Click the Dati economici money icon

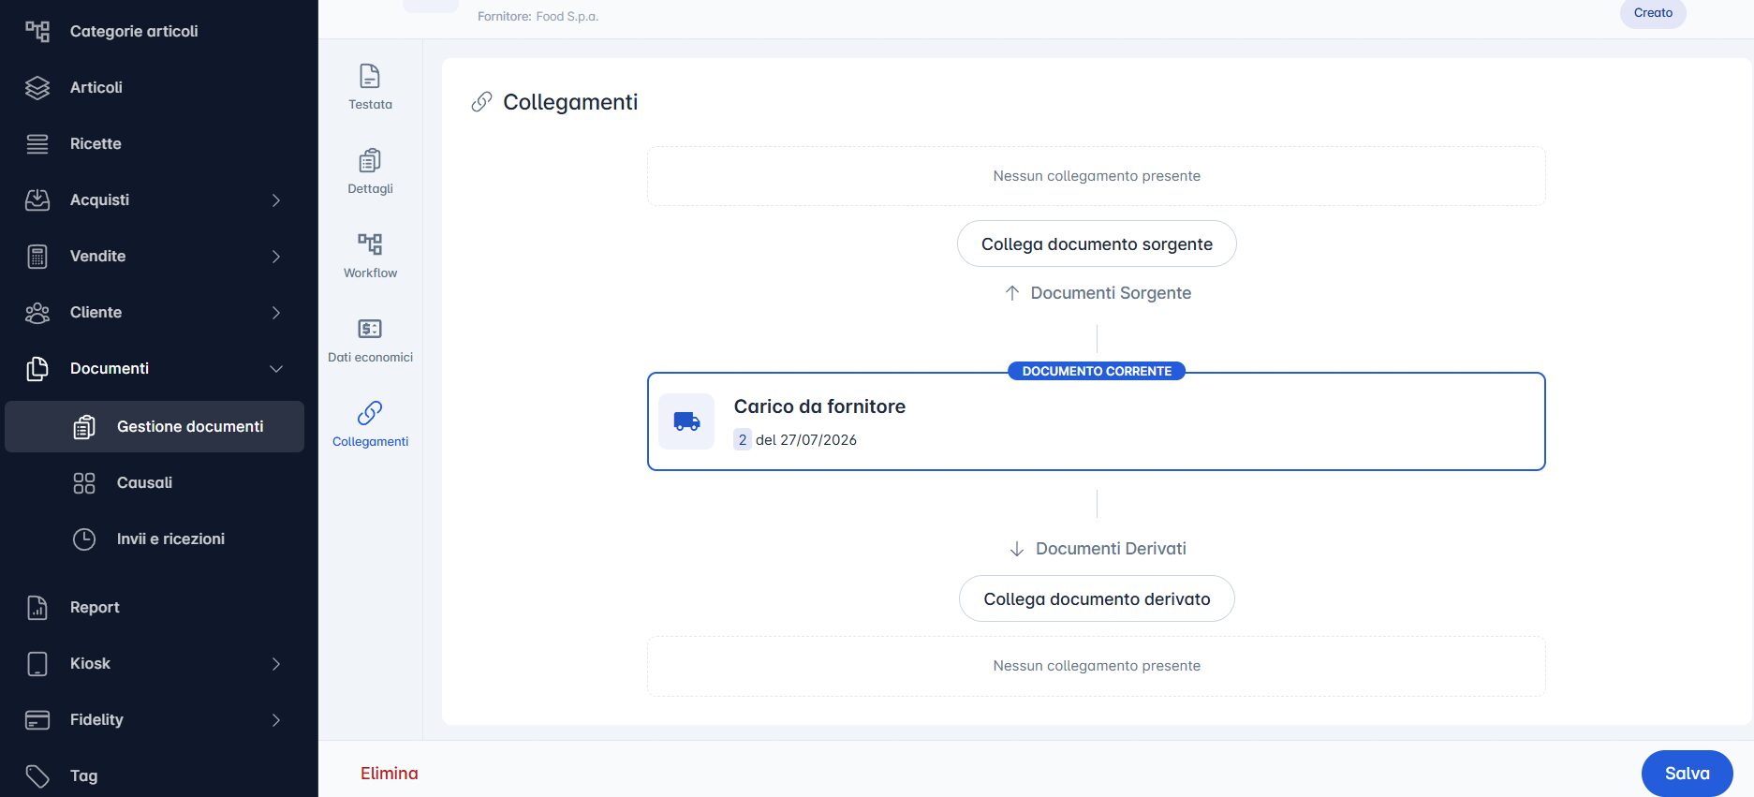click(370, 329)
